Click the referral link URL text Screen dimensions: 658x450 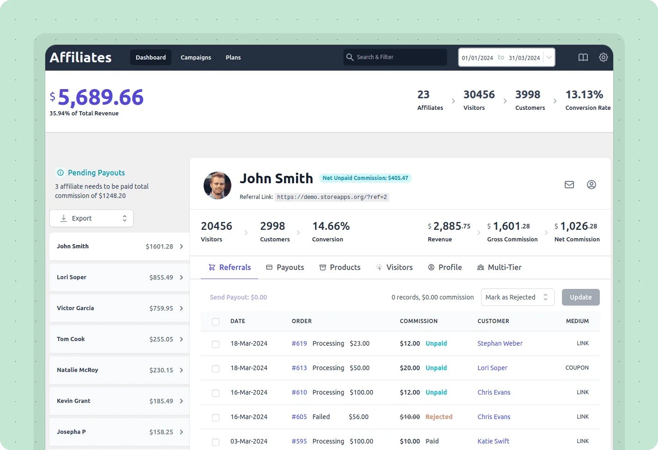(332, 197)
